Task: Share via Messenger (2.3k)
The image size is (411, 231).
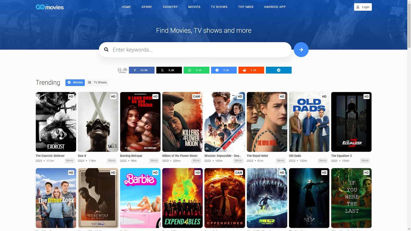Action: coord(224,70)
